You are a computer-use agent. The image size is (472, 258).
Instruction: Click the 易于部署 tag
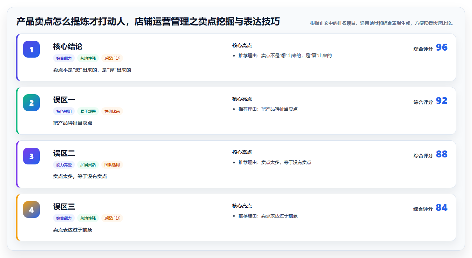[x=88, y=111]
